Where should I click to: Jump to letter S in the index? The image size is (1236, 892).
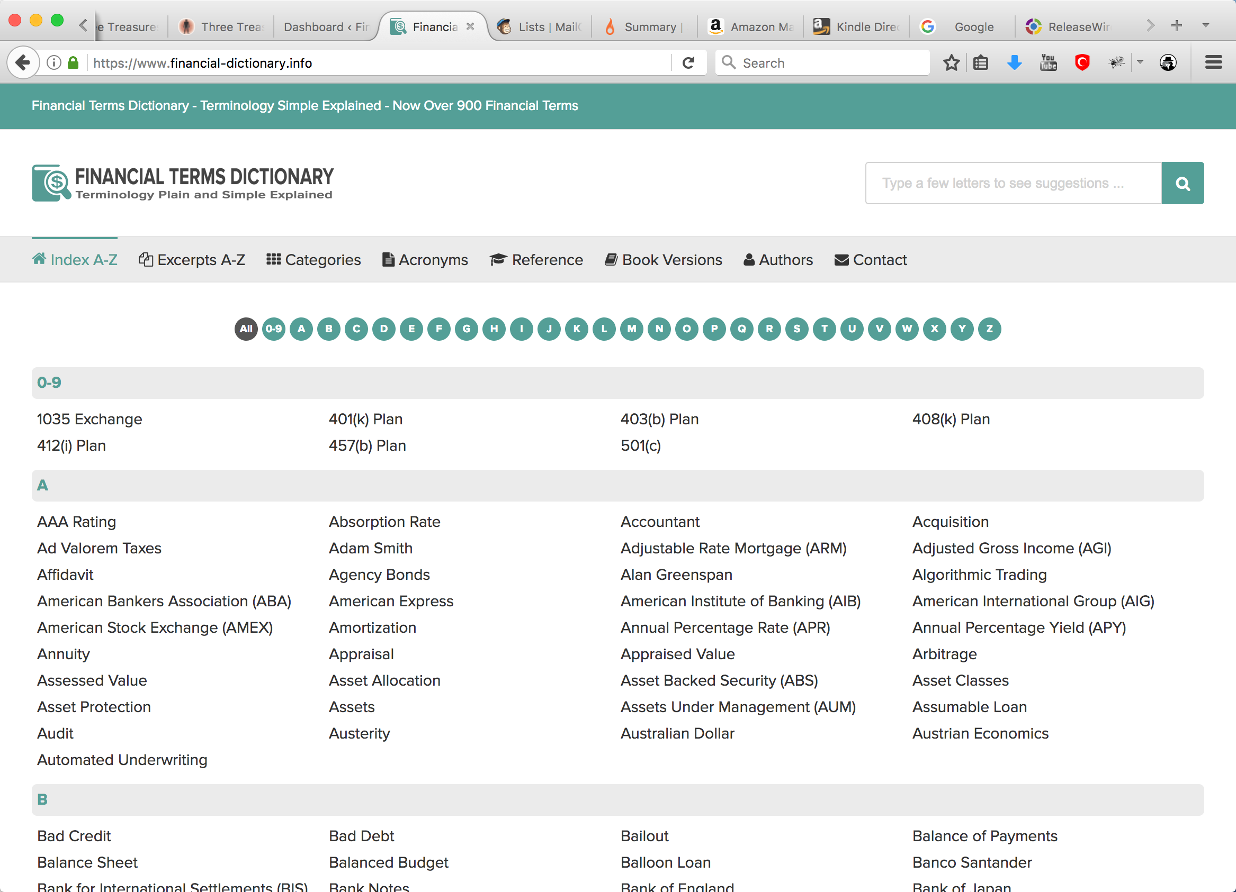(797, 329)
